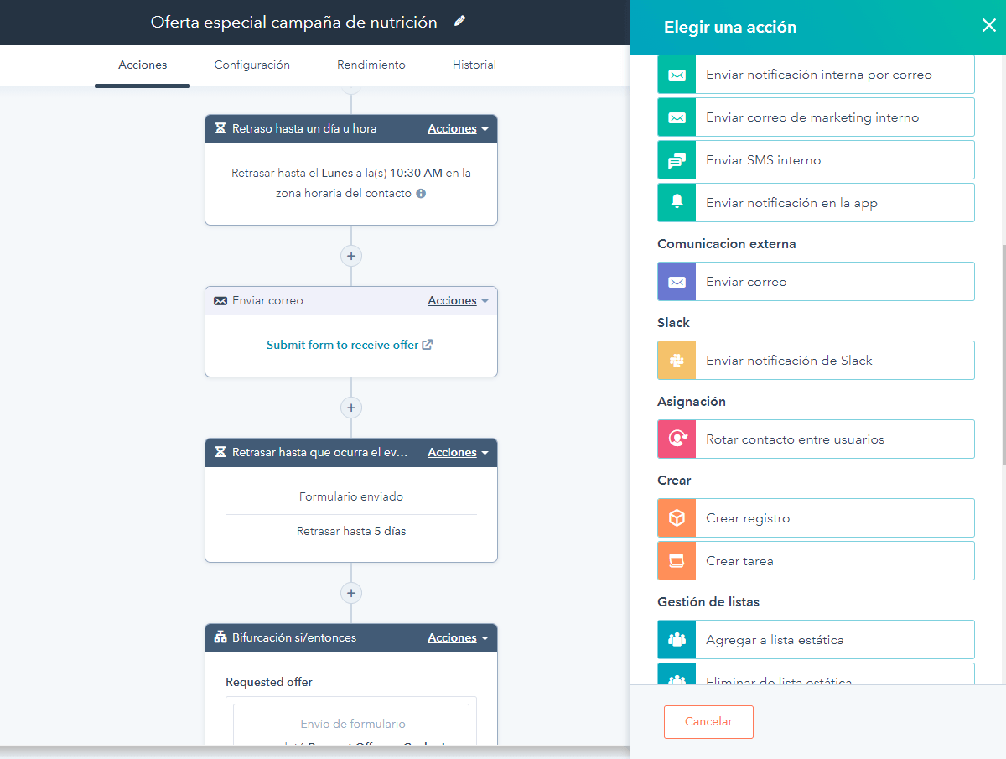Switch to the Configuración tab
The width and height of the screenshot is (1006, 759).
coord(251,65)
